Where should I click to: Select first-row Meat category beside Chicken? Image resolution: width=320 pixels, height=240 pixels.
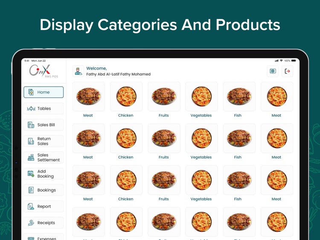click(x=89, y=97)
